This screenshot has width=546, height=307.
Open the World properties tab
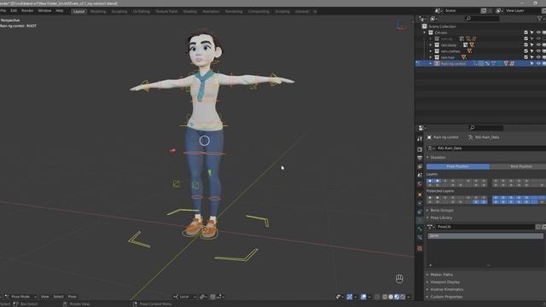pos(420,184)
